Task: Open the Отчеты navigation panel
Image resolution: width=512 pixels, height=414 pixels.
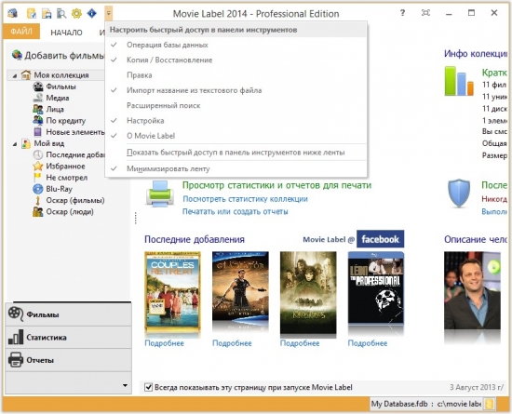Action: point(69,360)
